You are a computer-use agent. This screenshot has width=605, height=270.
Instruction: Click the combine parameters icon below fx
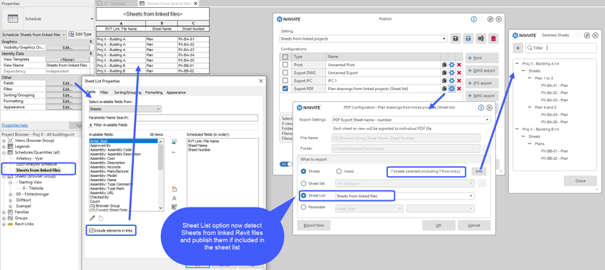pyautogui.click(x=174, y=207)
